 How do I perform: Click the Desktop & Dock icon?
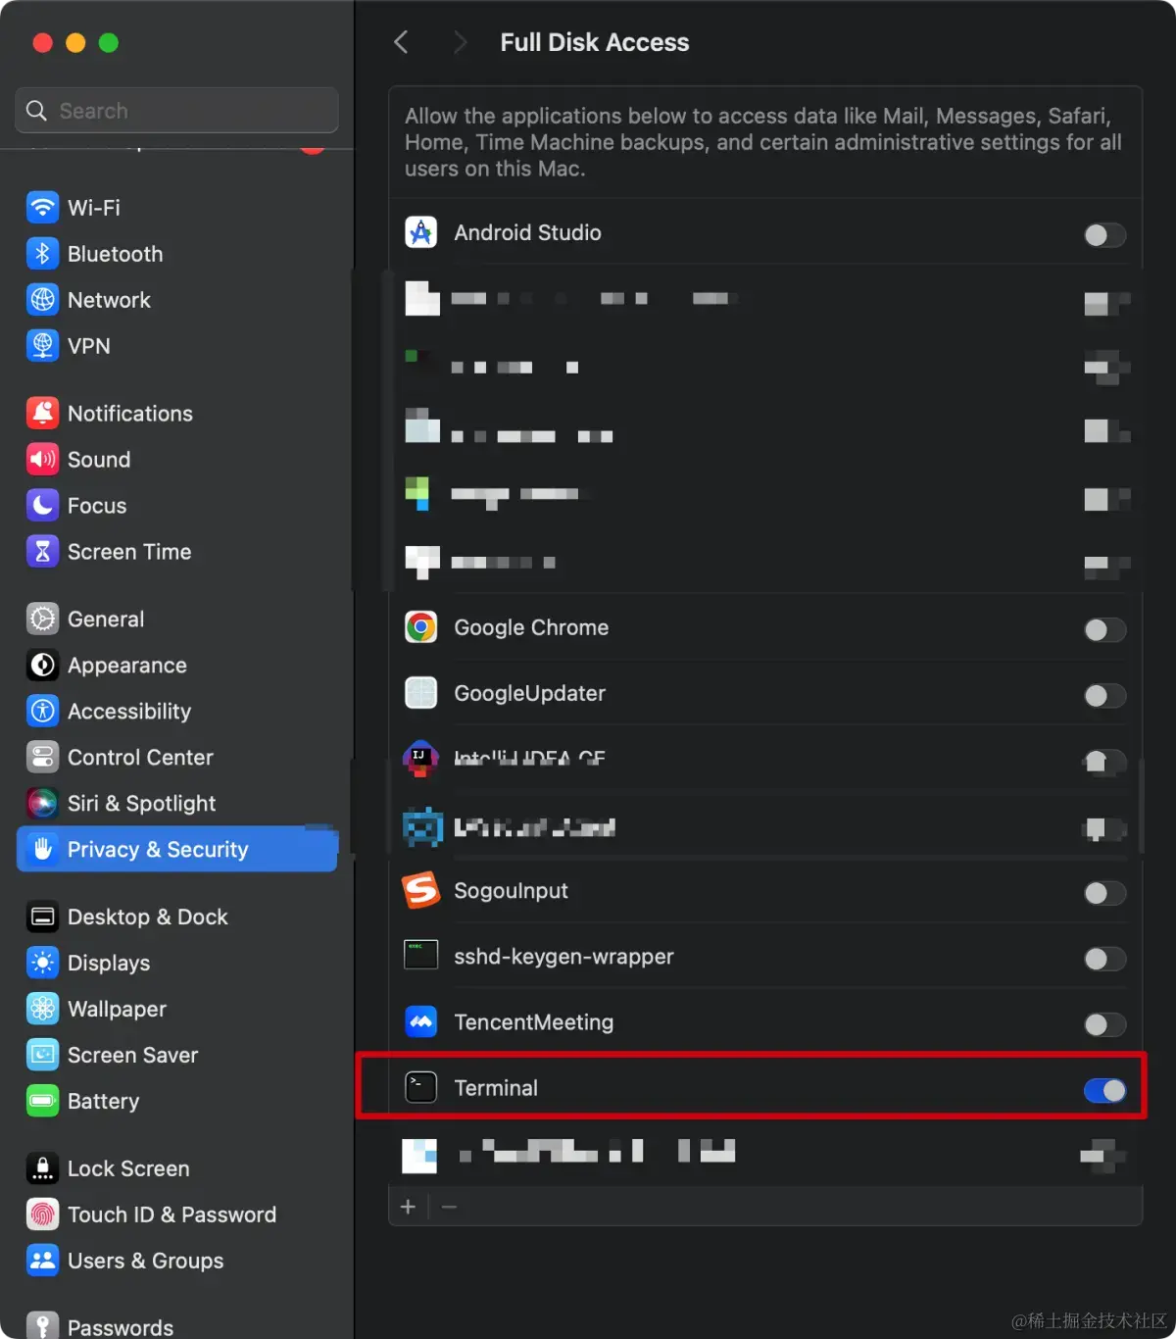tap(42, 917)
